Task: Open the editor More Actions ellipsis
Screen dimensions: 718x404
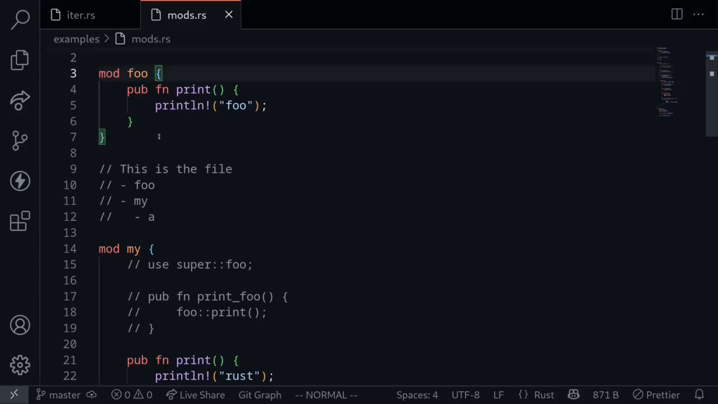Action: 698,14
